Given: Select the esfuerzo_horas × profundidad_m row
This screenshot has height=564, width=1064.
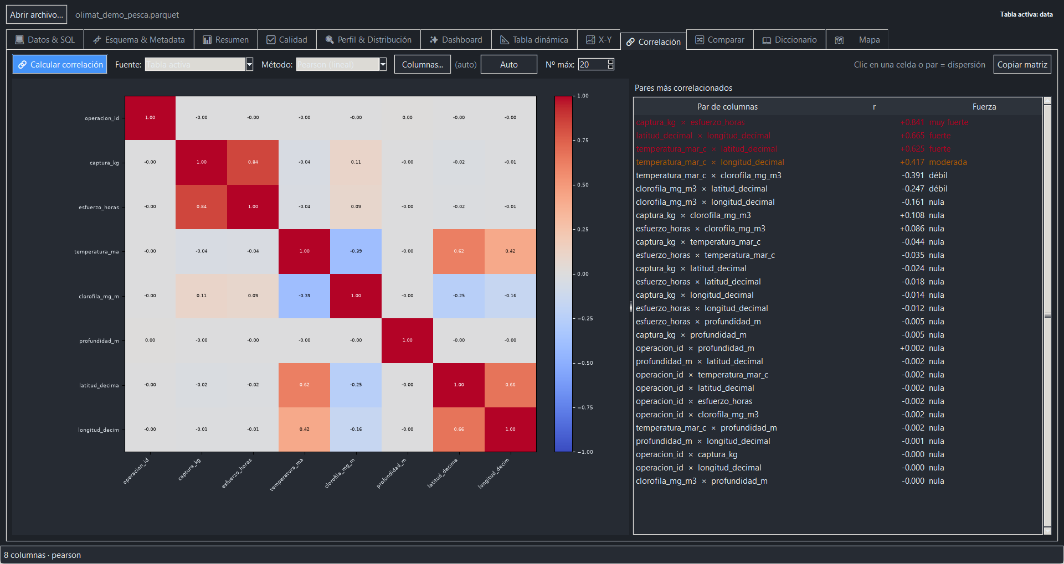Looking at the screenshot, I should pos(838,322).
